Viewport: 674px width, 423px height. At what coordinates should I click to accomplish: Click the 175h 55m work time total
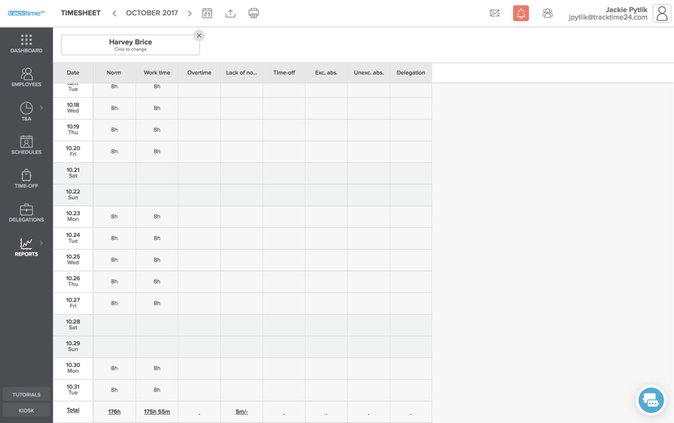click(x=157, y=412)
